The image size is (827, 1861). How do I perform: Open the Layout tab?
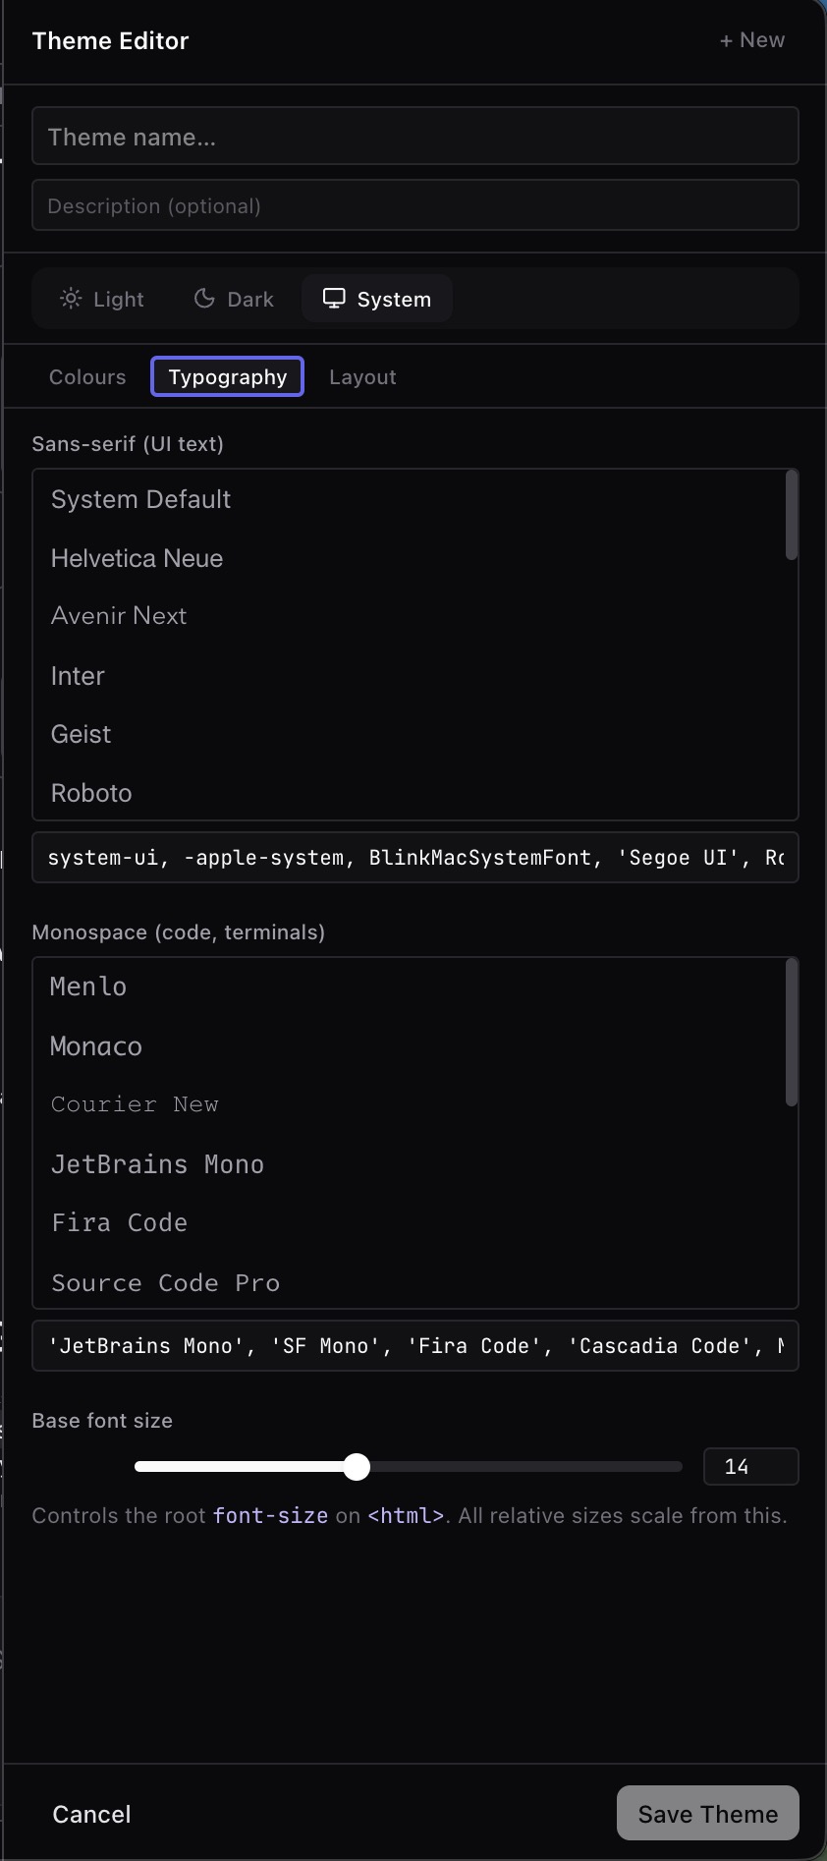pos(362,376)
